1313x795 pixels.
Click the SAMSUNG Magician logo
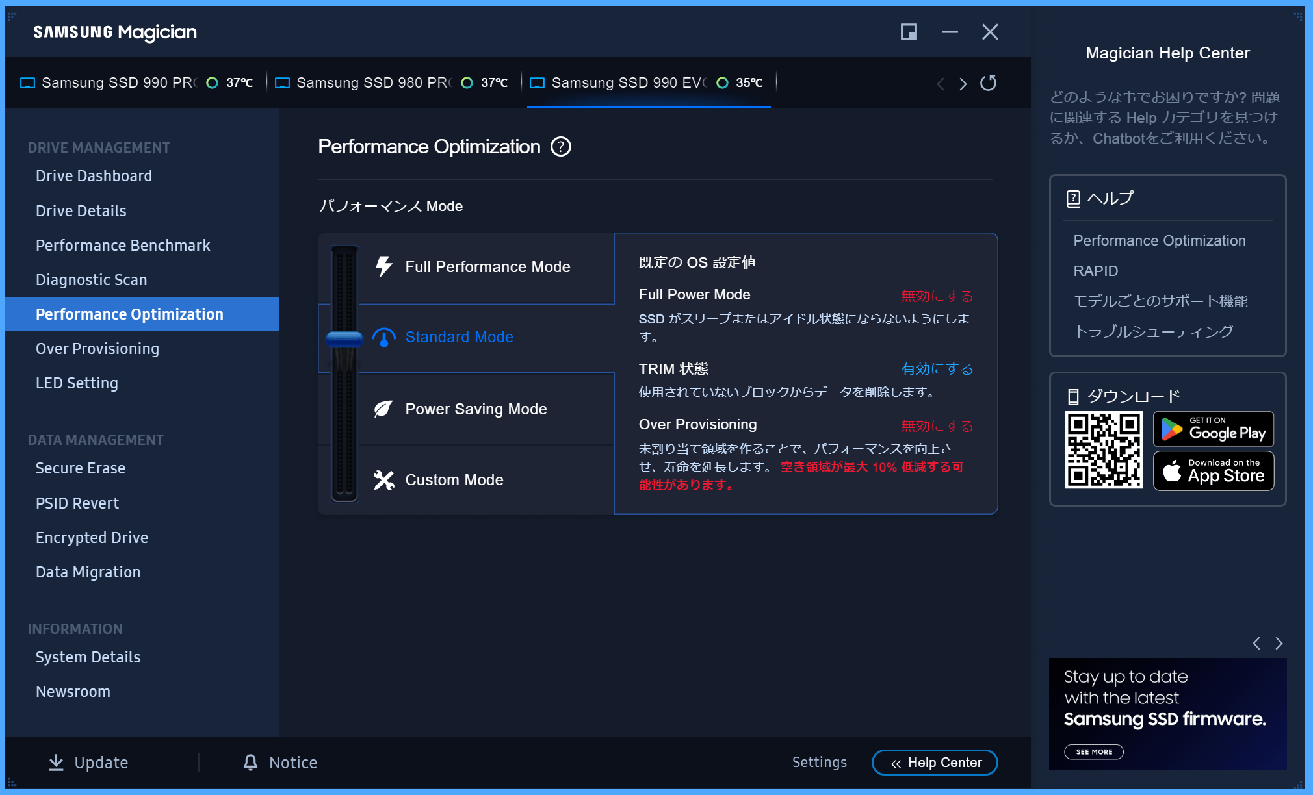[x=115, y=32]
